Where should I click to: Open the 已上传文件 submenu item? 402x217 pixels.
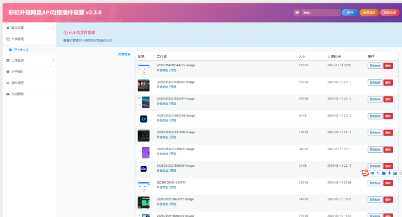21,50
